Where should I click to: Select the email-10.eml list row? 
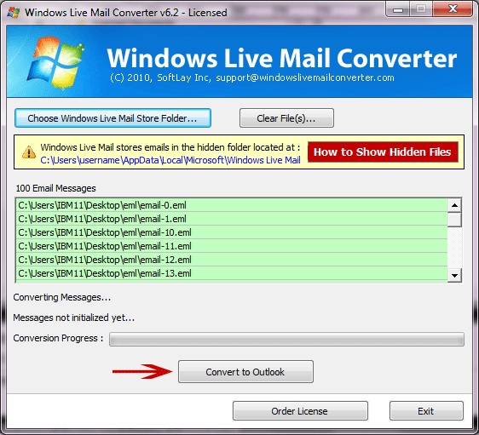[232, 232]
